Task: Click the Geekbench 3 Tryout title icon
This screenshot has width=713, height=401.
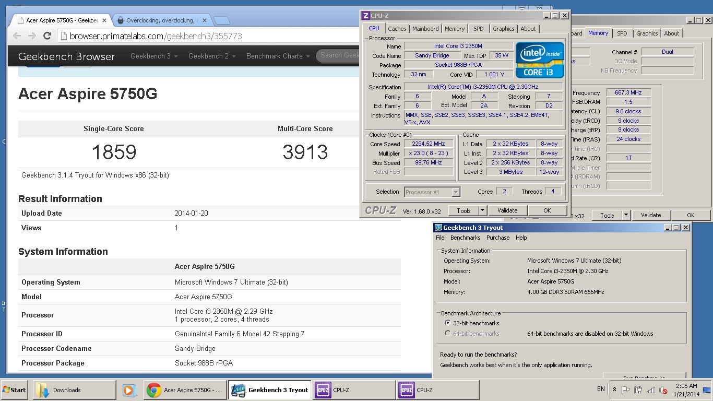Action: (438, 228)
